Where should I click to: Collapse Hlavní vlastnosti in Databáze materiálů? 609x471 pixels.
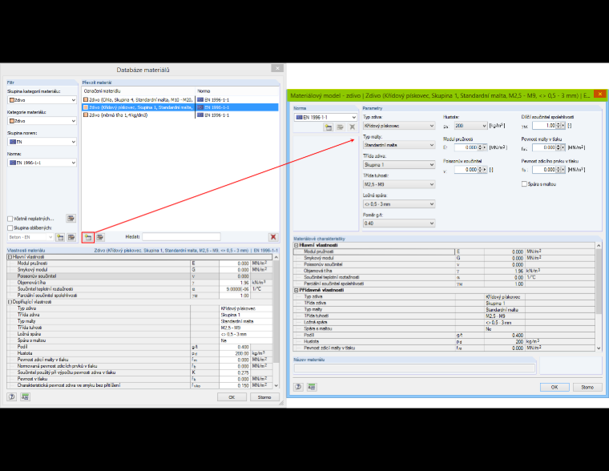point(10,257)
